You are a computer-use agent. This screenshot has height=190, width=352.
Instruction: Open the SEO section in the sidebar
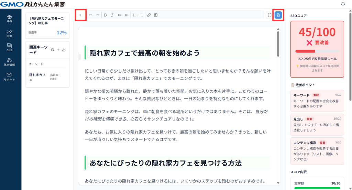(9, 33)
